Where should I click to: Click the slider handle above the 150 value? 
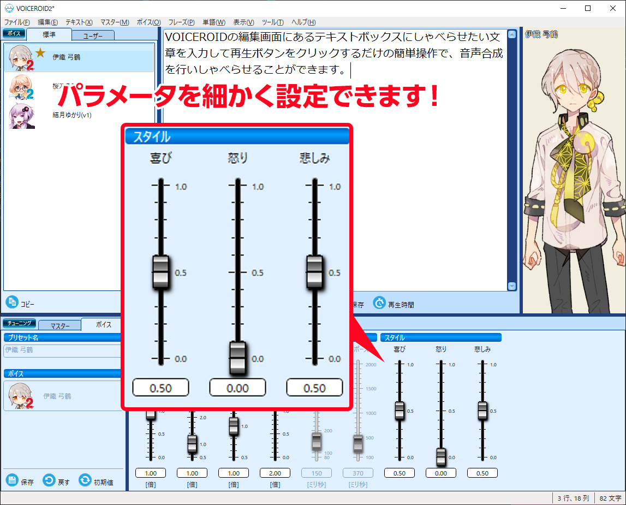[x=317, y=442]
